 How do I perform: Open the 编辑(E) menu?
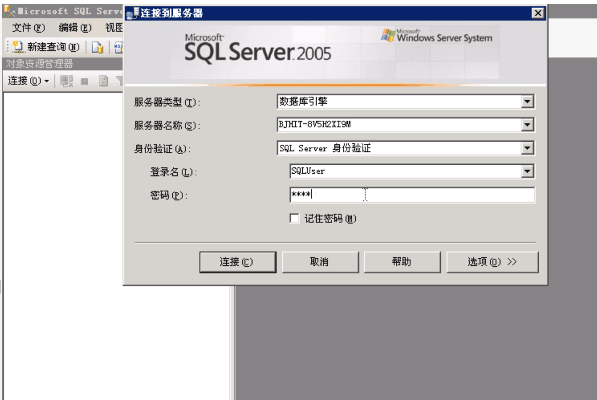(x=75, y=27)
